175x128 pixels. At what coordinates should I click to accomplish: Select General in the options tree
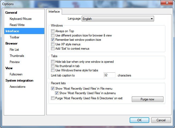[x=11, y=13]
